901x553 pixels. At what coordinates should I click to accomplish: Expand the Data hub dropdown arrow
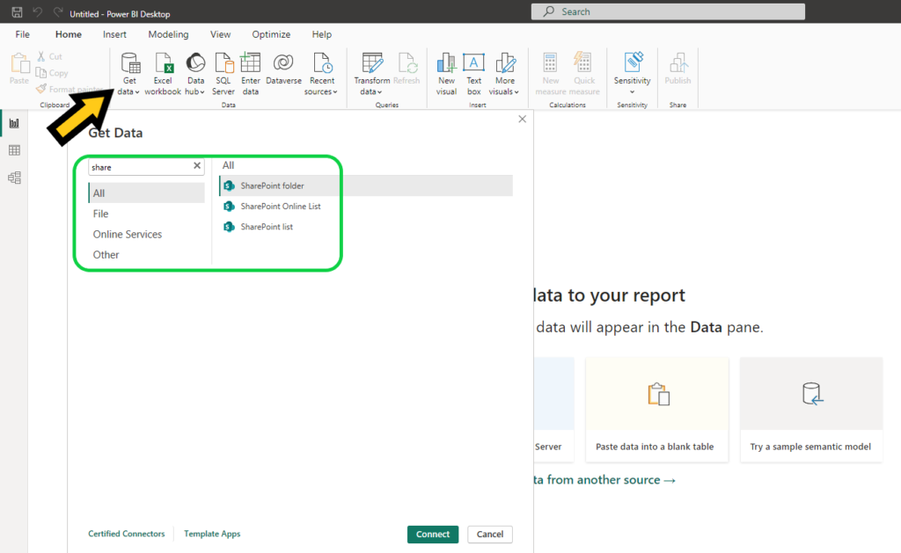click(202, 92)
